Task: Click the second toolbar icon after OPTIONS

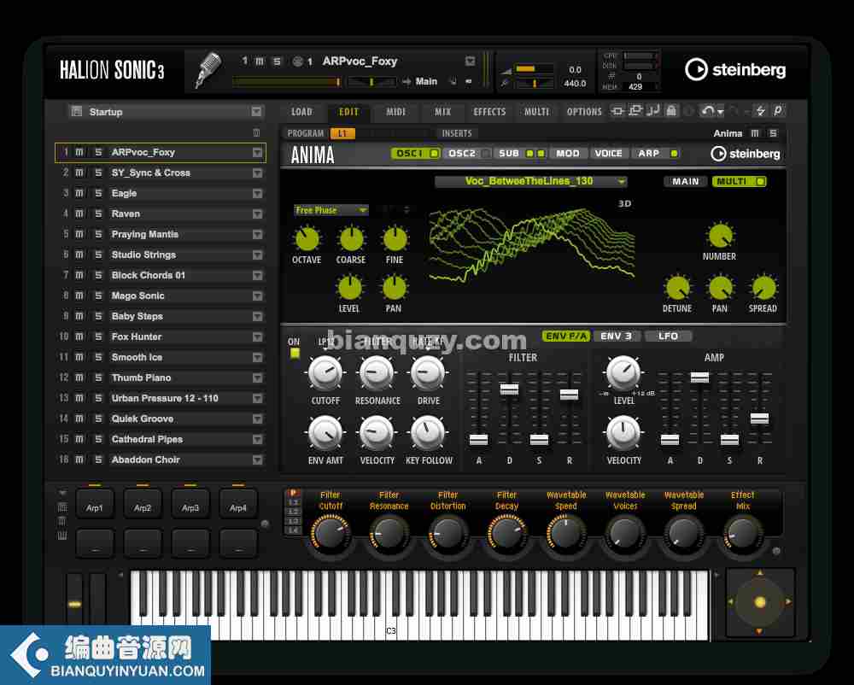Action: [x=635, y=111]
